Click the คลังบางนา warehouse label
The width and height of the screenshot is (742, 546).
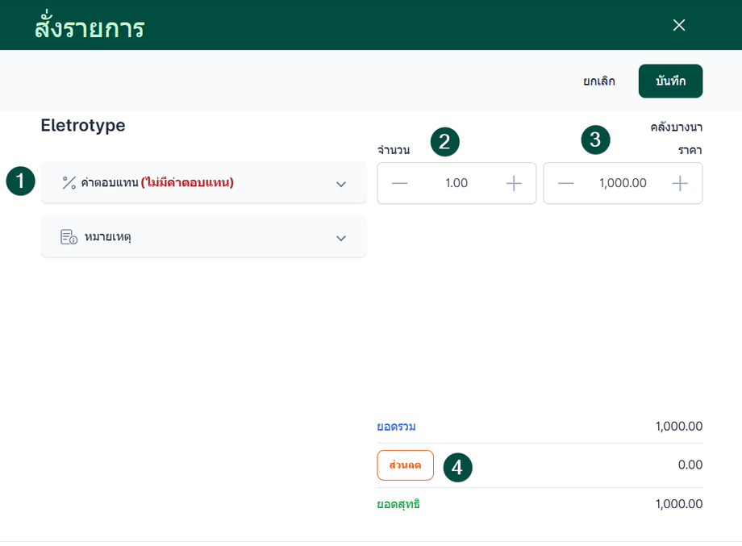[676, 127]
